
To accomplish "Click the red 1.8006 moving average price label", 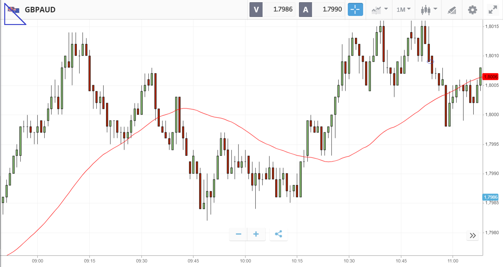I will point(490,77).
